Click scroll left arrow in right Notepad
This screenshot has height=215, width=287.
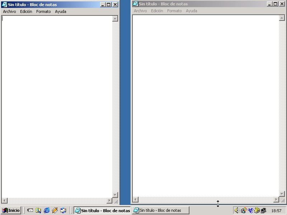pos(136,200)
